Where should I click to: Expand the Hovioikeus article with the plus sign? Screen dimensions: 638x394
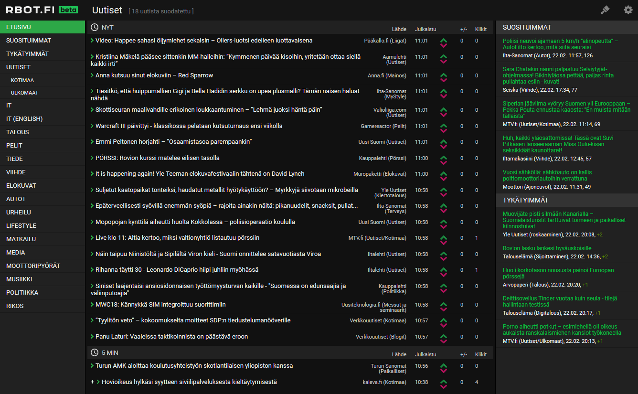(92, 382)
